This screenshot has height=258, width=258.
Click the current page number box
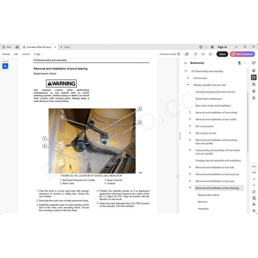254,167
